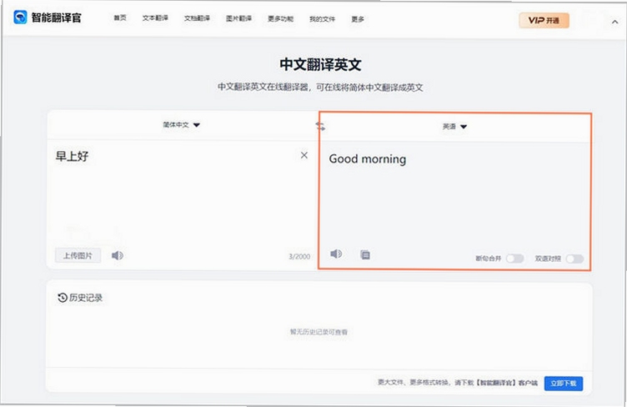Click the 中文翻译英文 page heading
This screenshot has width=627, height=407.
320,65
